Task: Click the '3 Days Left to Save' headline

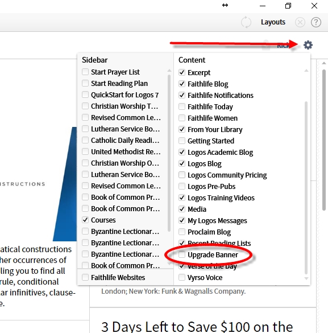Action: click(x=197, y=326)
